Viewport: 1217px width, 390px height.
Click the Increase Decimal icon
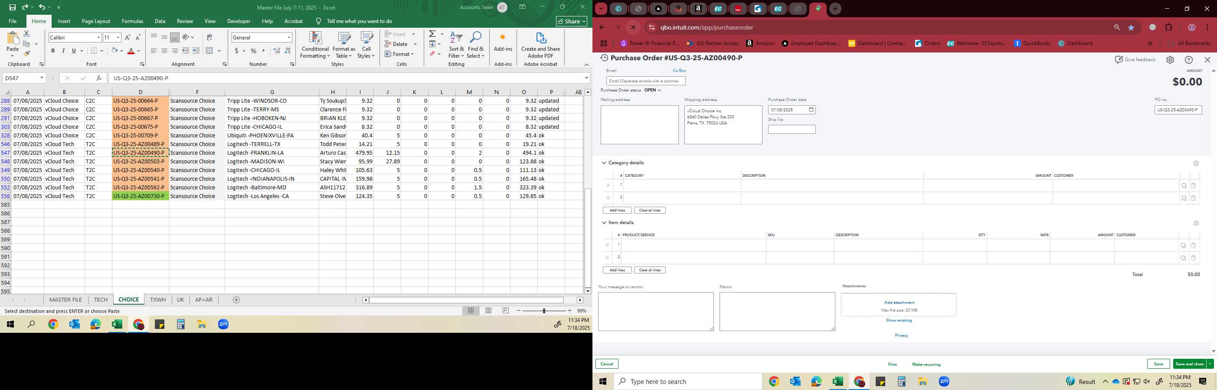[x=277, y=51]
